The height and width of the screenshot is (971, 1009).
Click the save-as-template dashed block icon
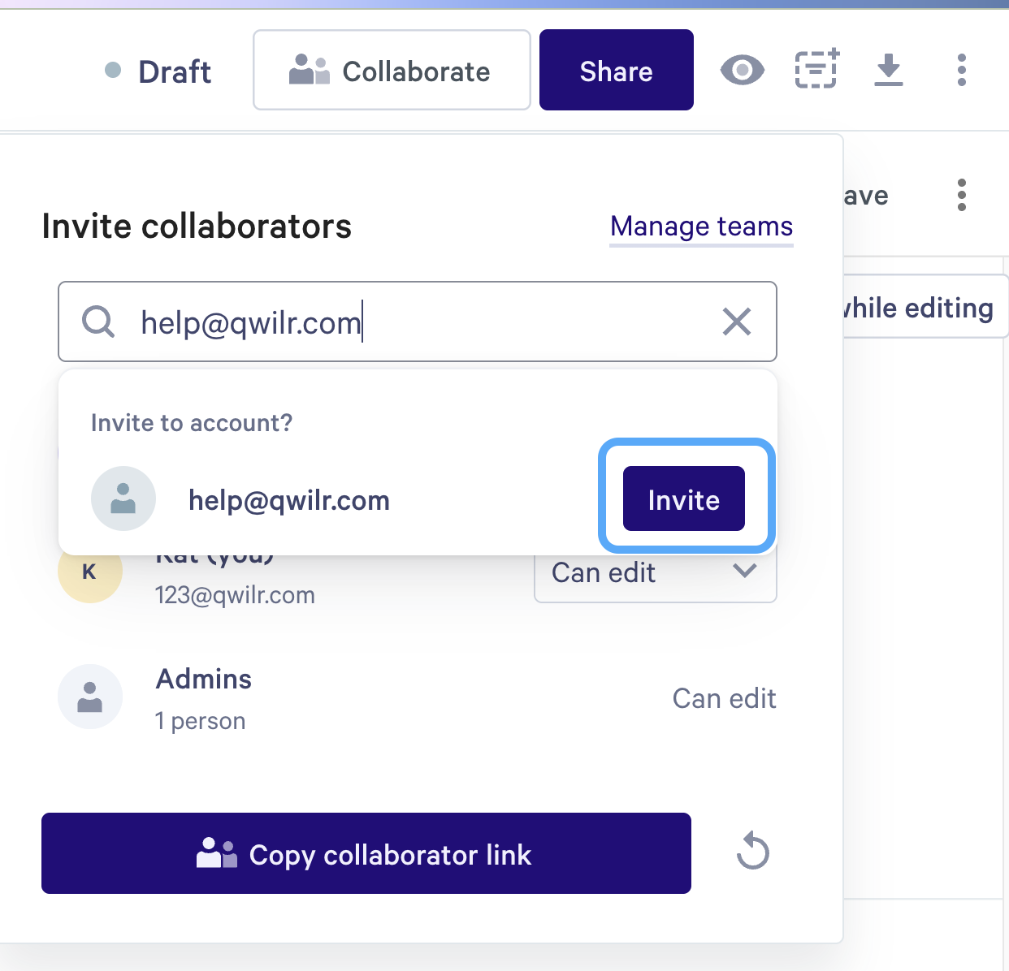[816, 69]
